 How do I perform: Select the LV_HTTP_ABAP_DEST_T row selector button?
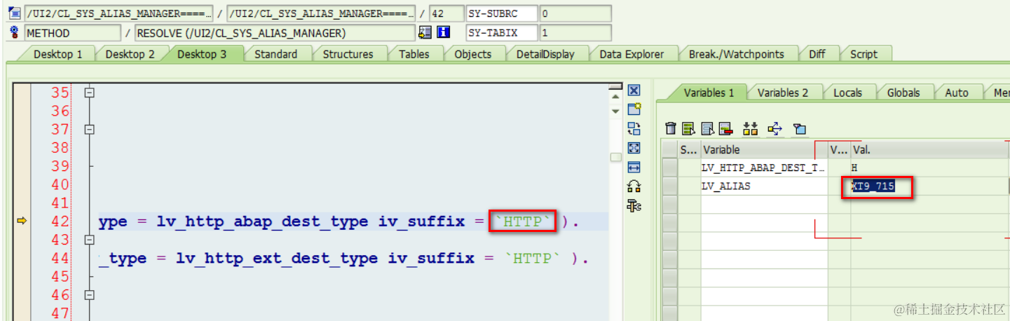click(x=670, y=168)
